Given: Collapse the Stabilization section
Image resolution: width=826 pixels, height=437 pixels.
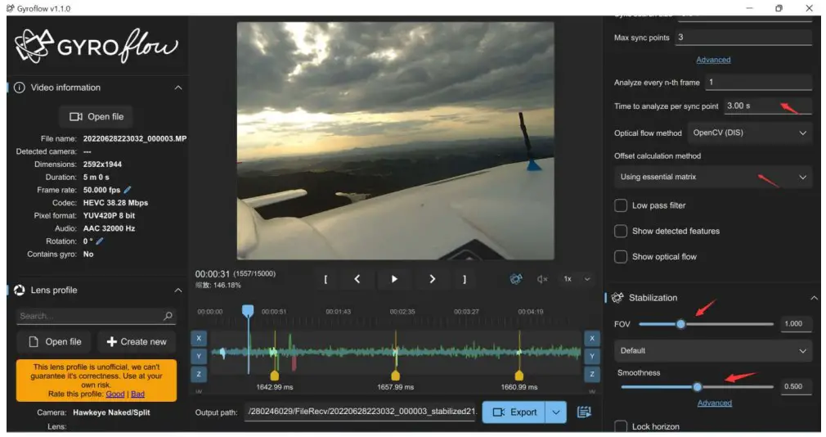Looking at the screenshot, I should coord(814,297).
